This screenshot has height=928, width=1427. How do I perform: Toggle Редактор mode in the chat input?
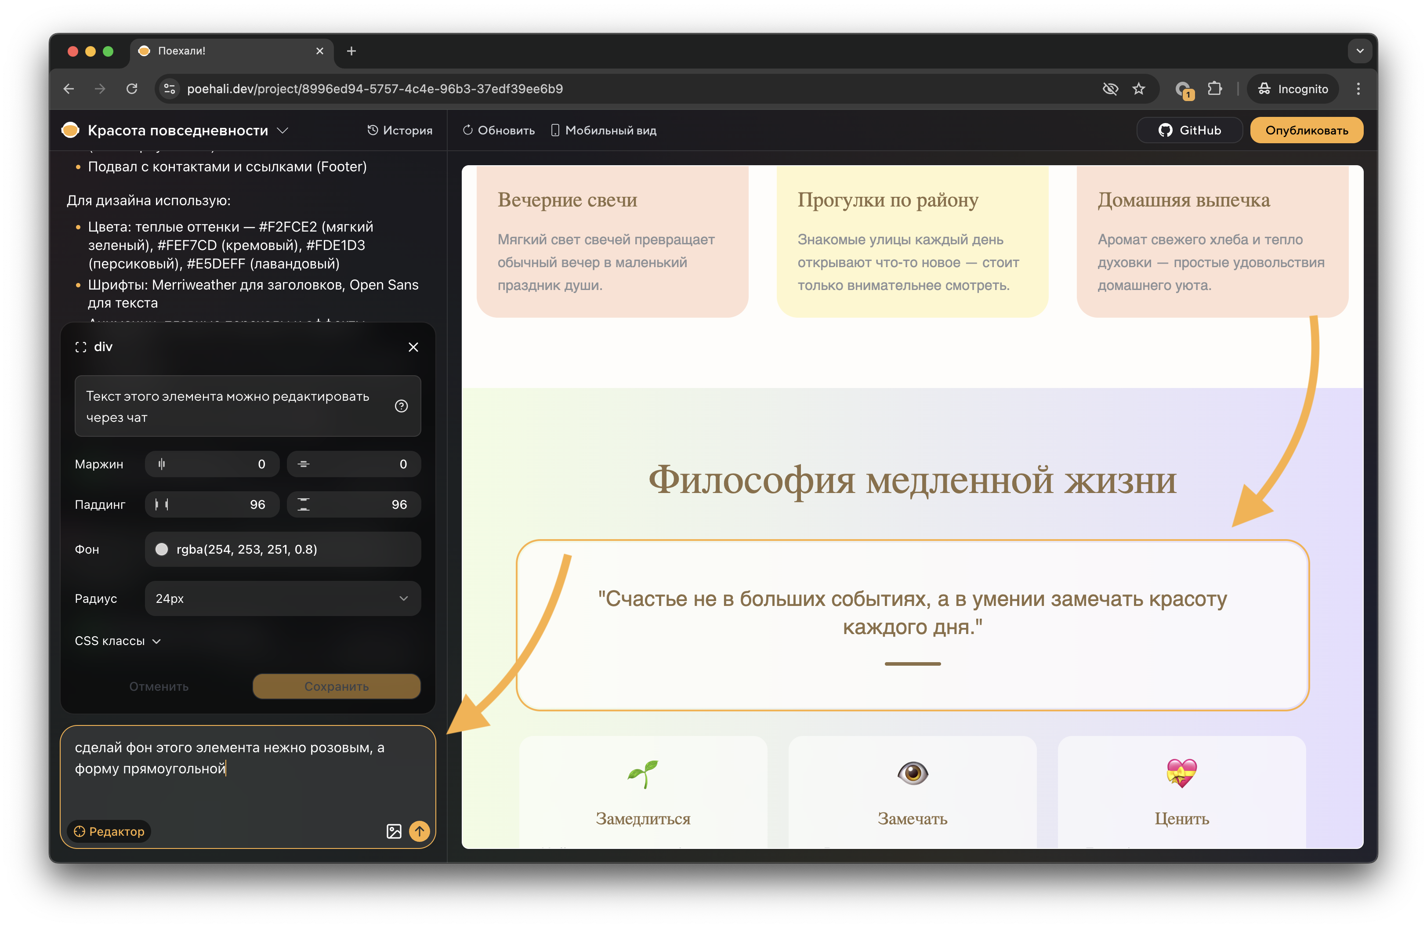(x=109, y=831)
